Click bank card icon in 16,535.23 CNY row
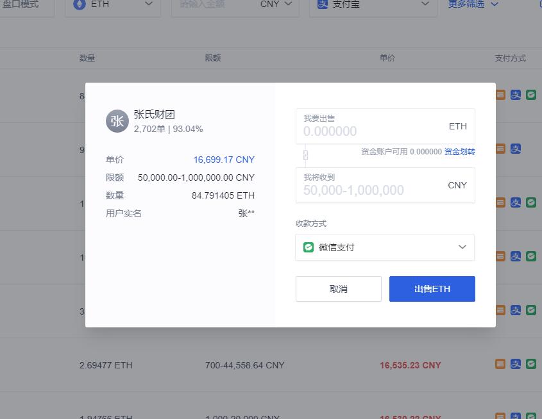Image resolution: width=542 pixels, height=419 pixels. [x=500, y=364]
